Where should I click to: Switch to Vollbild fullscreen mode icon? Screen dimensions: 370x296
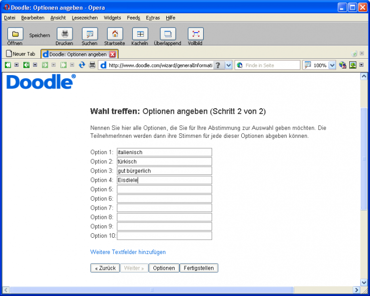[196, 34]
